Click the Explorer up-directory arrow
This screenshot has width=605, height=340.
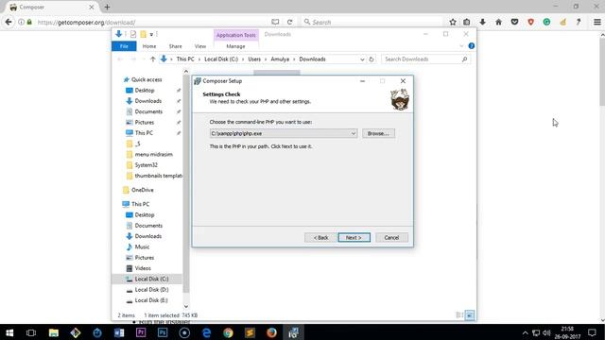153,59
